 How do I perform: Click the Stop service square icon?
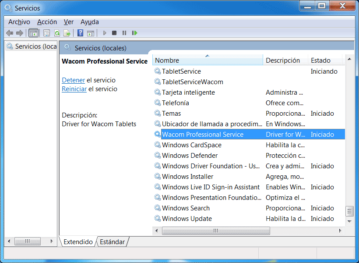[x=114, y=33]
